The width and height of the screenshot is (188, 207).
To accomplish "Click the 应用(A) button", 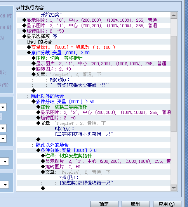I will click(167, 204).
